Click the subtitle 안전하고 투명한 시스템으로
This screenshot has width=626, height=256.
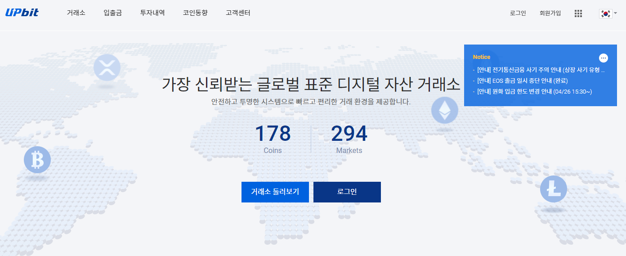coord(311,102)
